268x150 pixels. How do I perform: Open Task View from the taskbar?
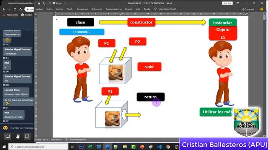click(x=72, y=147)
